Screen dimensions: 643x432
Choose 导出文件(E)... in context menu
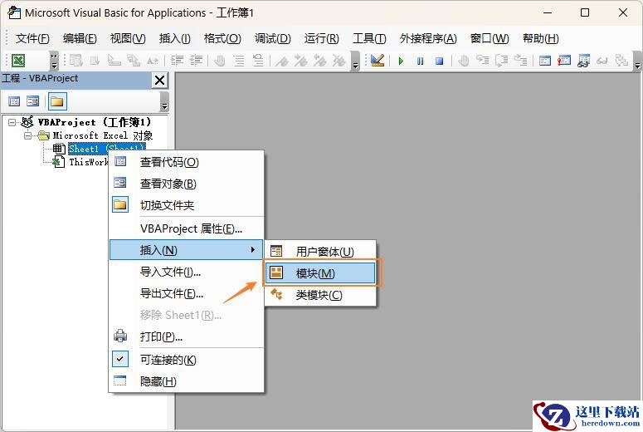click(187, 293)
